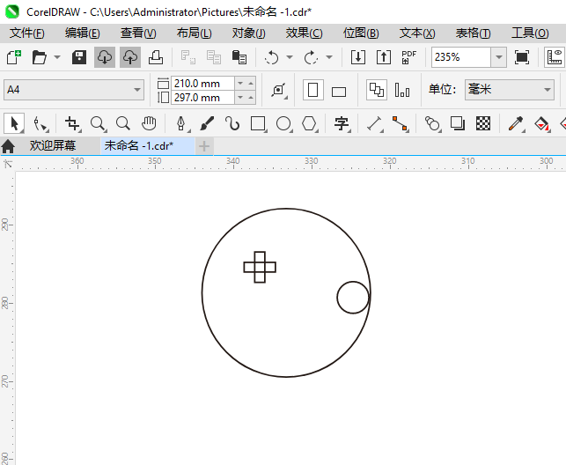Select the Color Eyedropper tool
The image size is (566, 465).
tap(516, 123)
